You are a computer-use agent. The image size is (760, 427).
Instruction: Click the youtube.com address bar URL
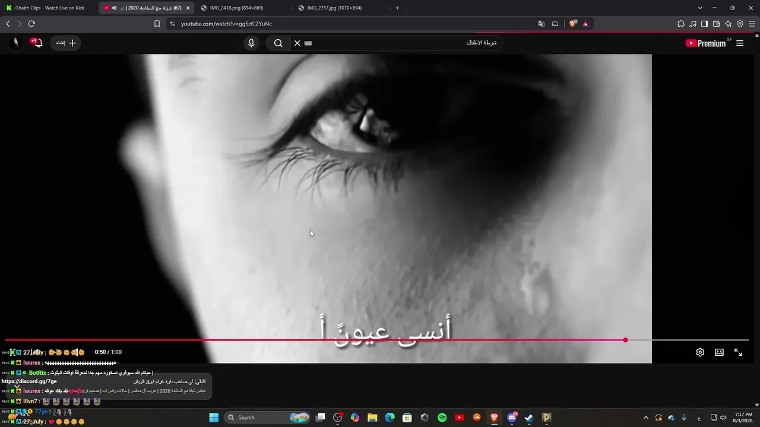(226, 24)
